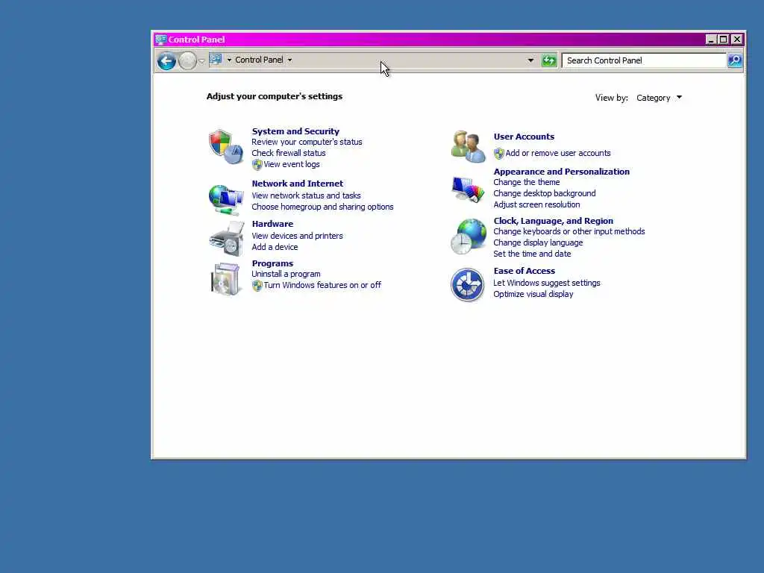Focus the Search Control Panel field

tap(644, 60)
